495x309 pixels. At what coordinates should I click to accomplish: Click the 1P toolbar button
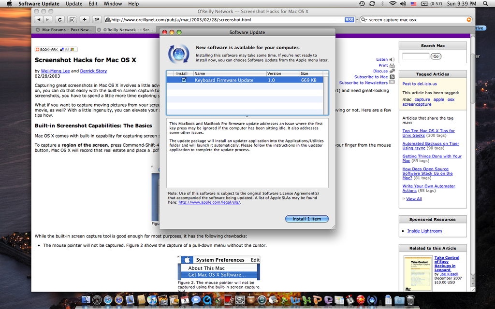tap(97, 19)
